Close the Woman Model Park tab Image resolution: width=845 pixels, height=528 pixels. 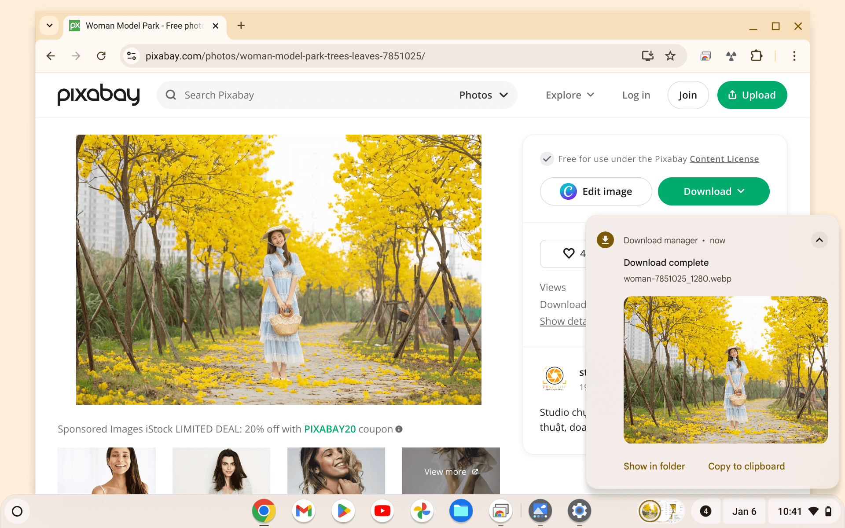pyautogui.click(x=216, y=26)
